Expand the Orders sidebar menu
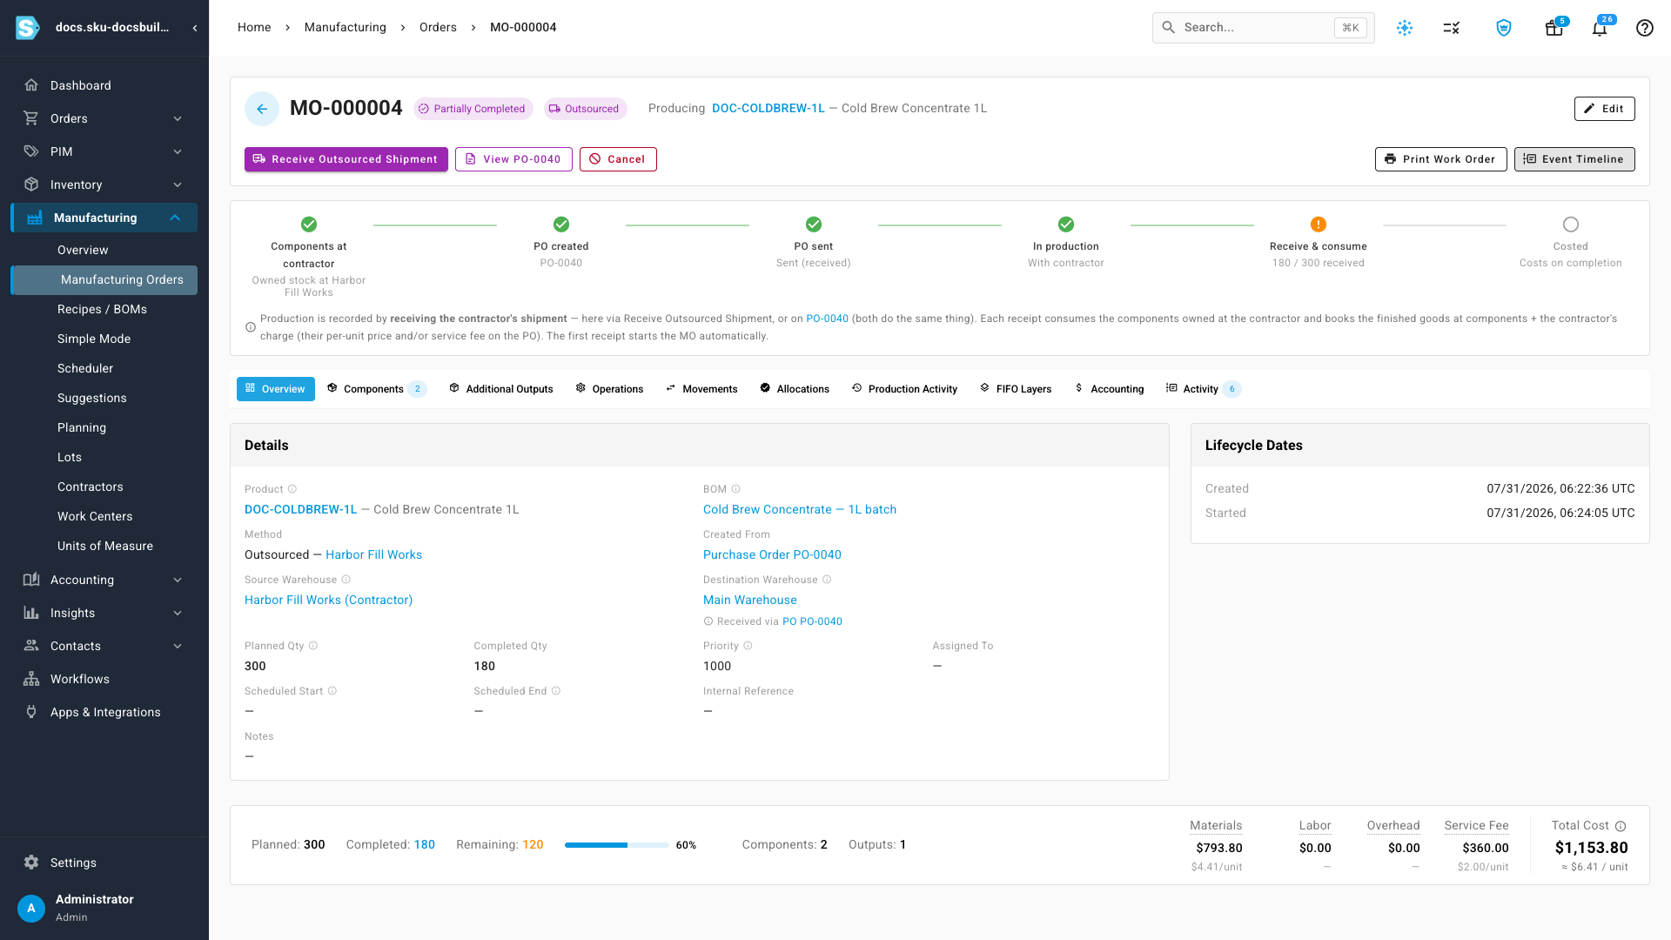The width and height of the screenshot is (1671, 940). click(104, 118)
